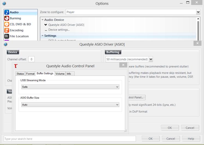The width and height of the screenshot is (204, 145).
Task: Collapse the Audio Device section
Action: pyautogui.click(x=42, y=20)
